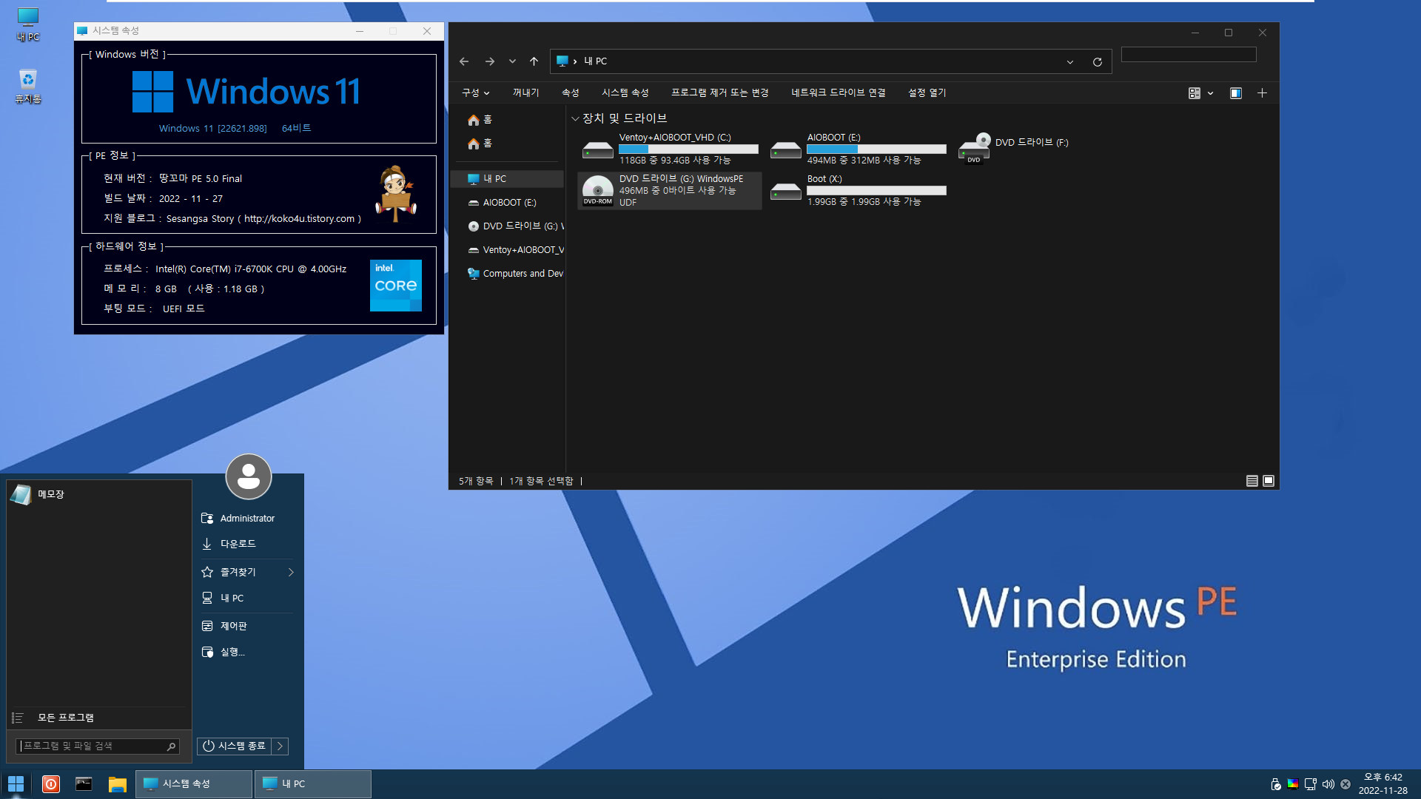Screen dimensions: 1421x799
Task: Select the Boot (X:) drive
Action: 858,190
